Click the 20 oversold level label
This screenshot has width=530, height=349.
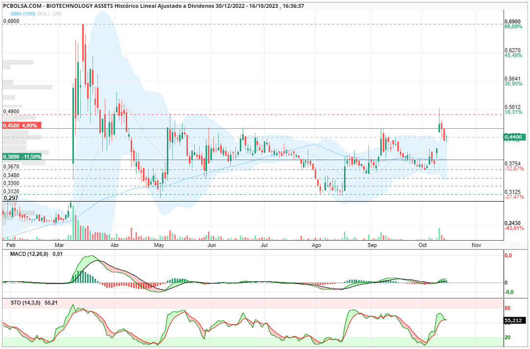click(x=507, y=338)
